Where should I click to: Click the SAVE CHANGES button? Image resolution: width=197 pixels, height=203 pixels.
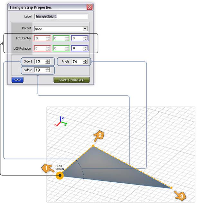pos(71,80)
